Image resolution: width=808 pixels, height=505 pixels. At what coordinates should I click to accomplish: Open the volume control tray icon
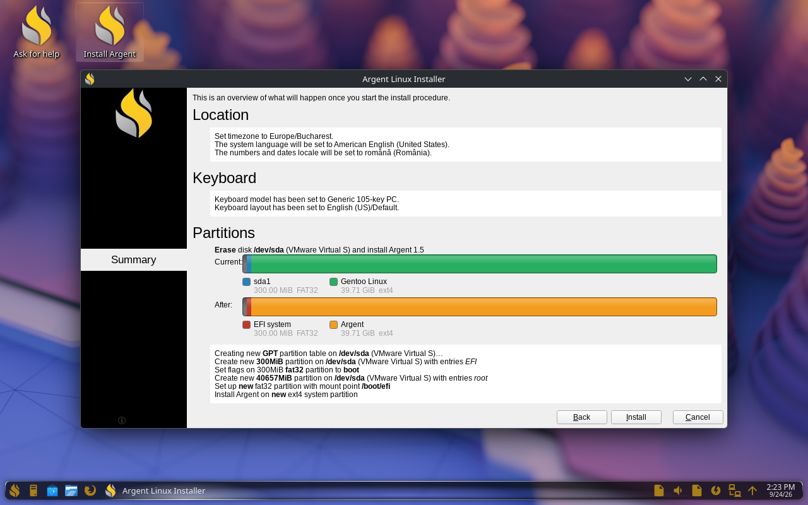678,490
